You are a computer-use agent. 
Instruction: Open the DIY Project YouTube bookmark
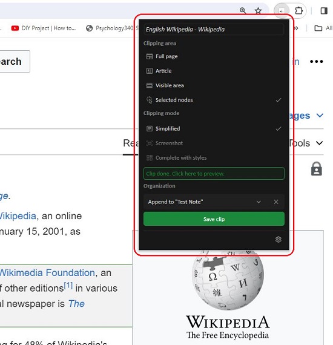tap(44, 28)
